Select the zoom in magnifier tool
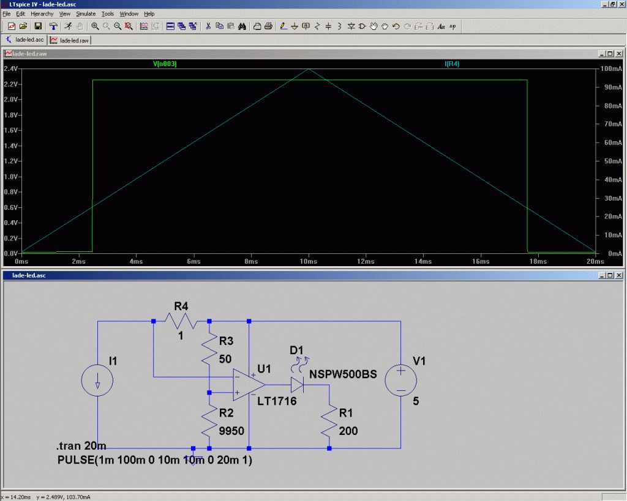This screenshot has width=627, height=501. (x=95, y=26)
